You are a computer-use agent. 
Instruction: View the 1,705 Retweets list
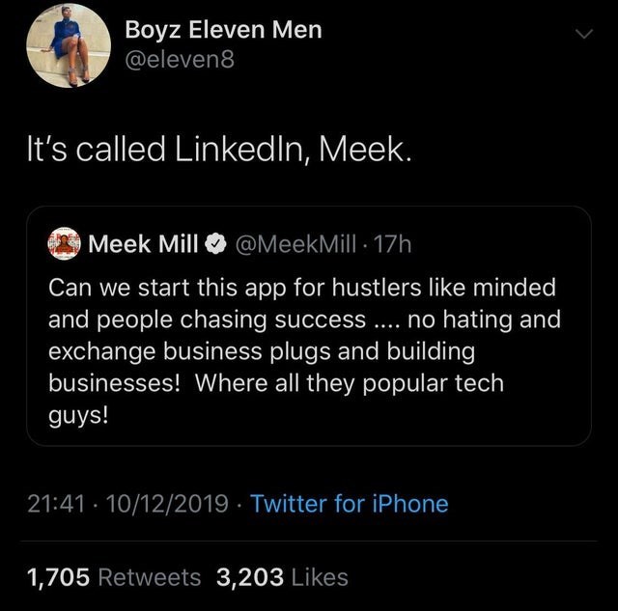(114, 577)
